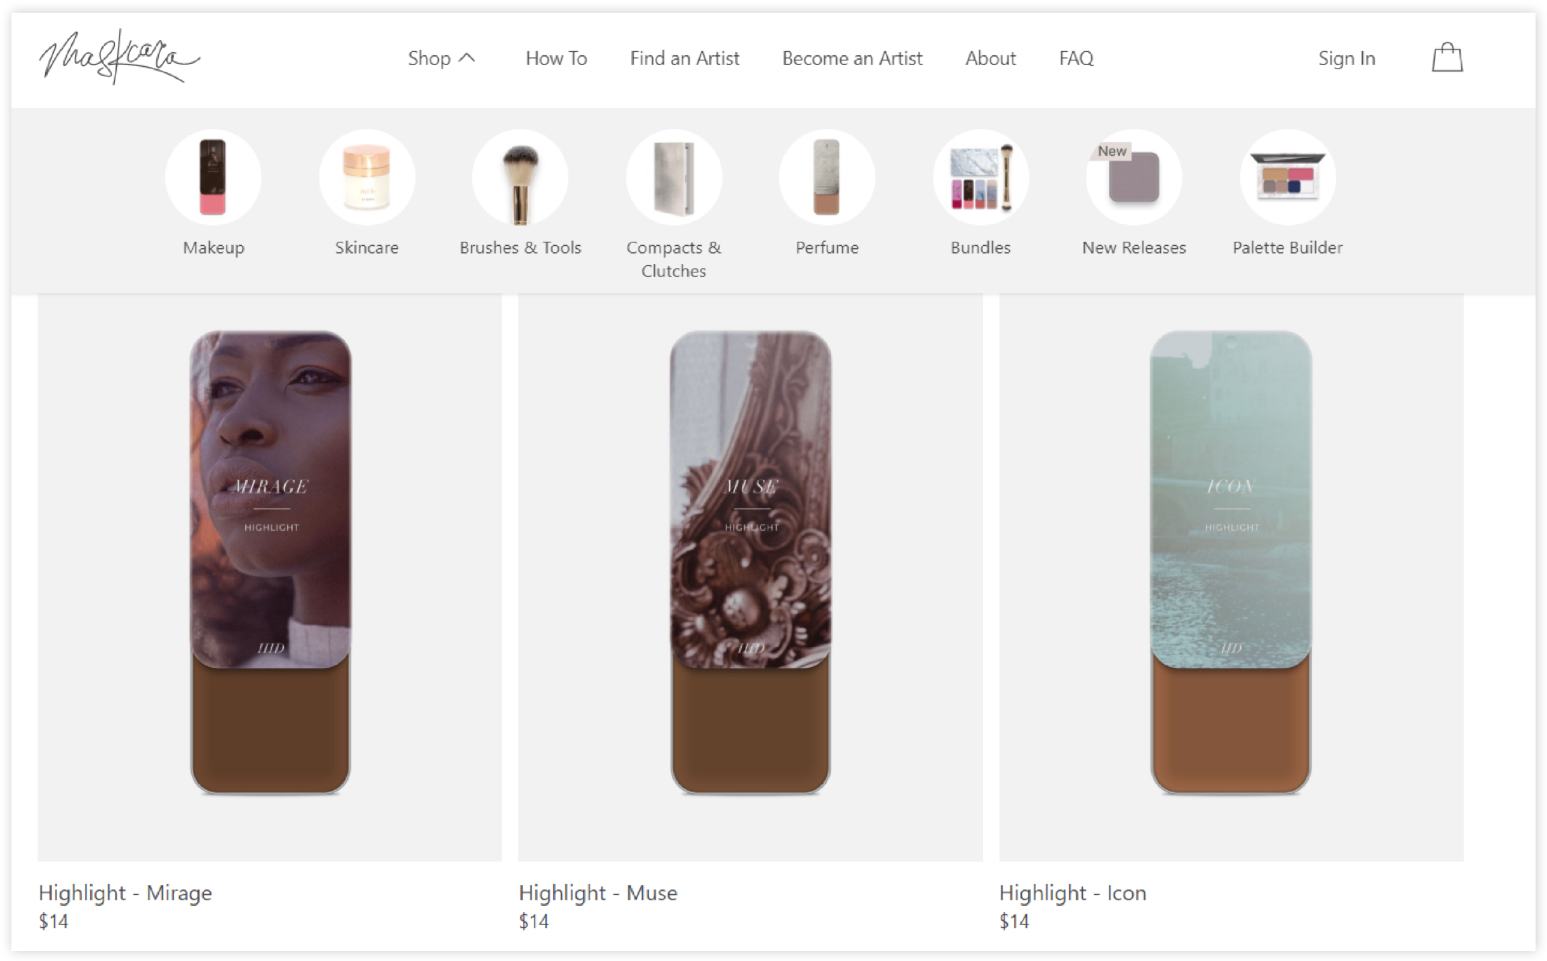Open the About page
The image size is (1547, 961).
(991, 58)
